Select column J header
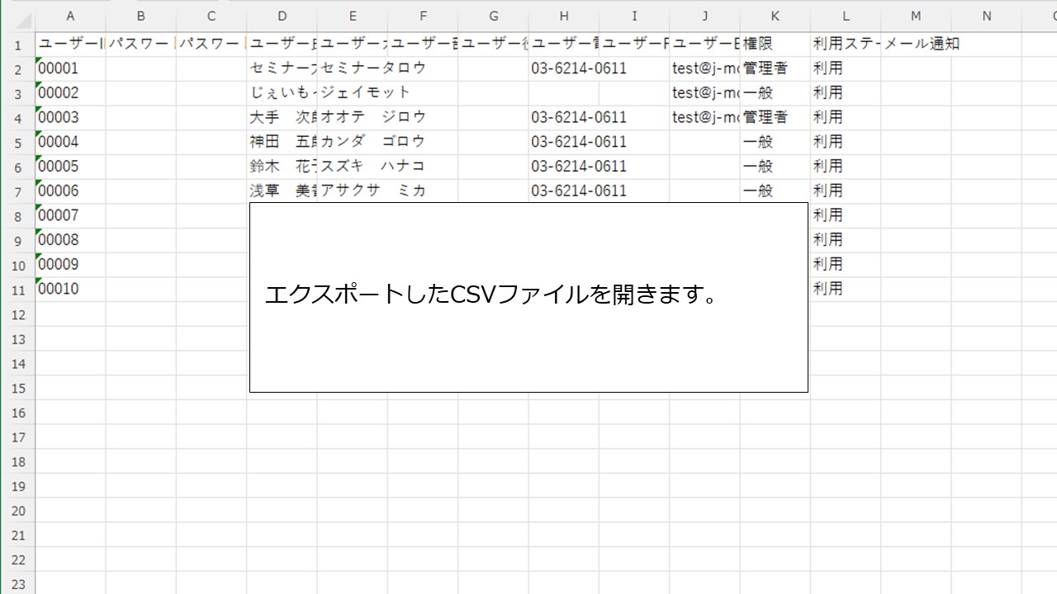This screenshot has height=594, width=1057. 705,16
